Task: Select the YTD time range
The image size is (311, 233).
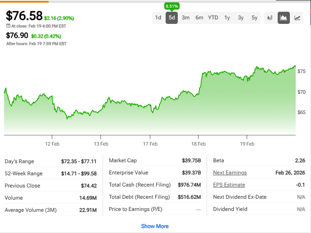Action: (x=213, y=18)
